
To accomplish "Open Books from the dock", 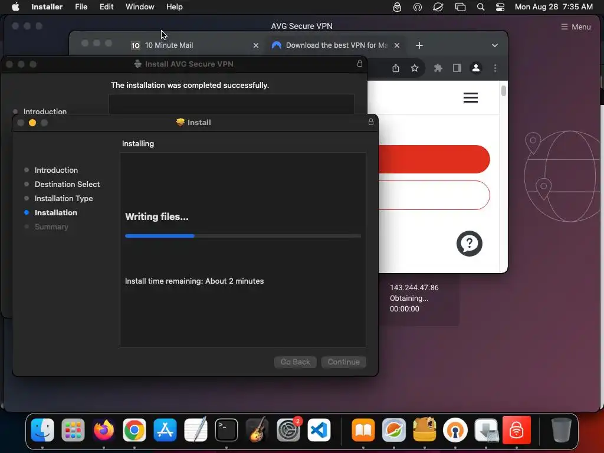I will coord(363,430).
